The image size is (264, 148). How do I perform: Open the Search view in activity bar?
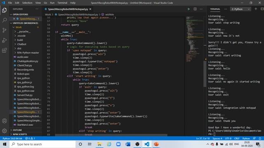coord(5,20)
